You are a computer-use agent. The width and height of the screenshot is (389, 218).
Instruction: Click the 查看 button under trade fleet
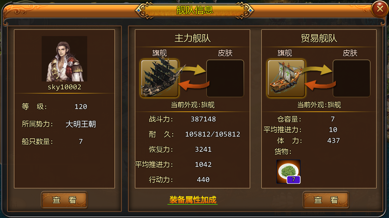click(326, 200)
